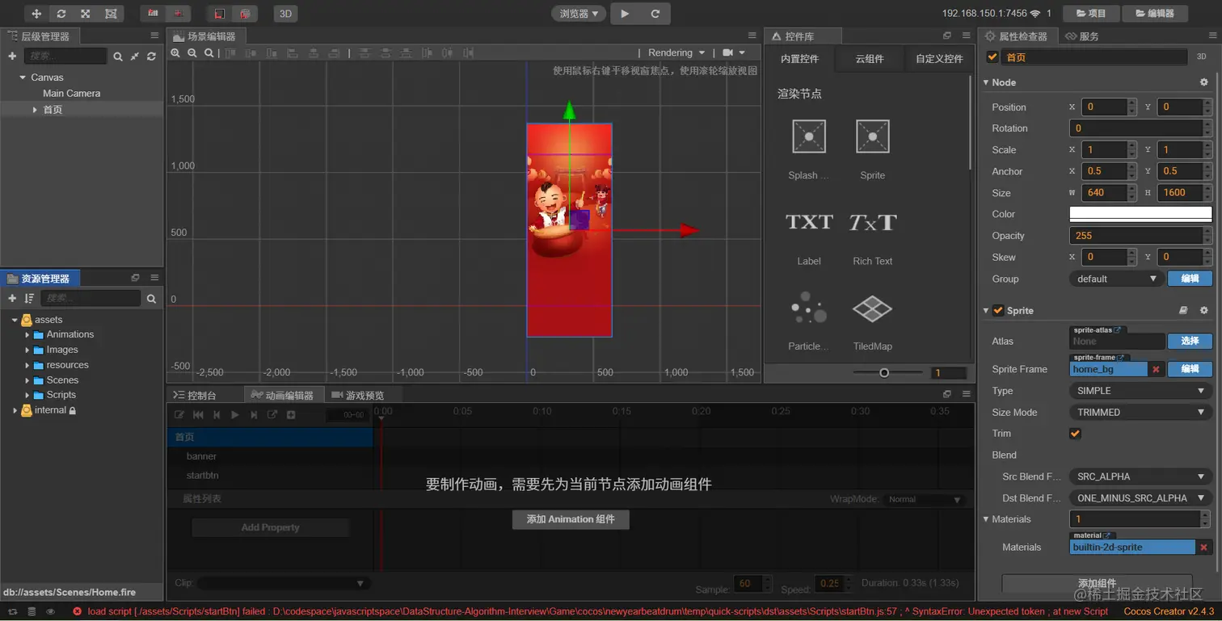
Task: Run the preview with play button
Action: 625,14
